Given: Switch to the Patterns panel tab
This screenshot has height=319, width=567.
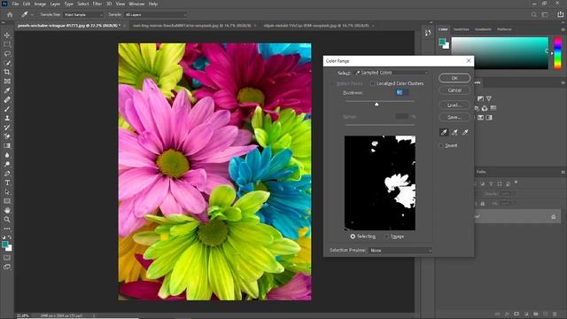Looking at the screenshot, I should [504, 29].
